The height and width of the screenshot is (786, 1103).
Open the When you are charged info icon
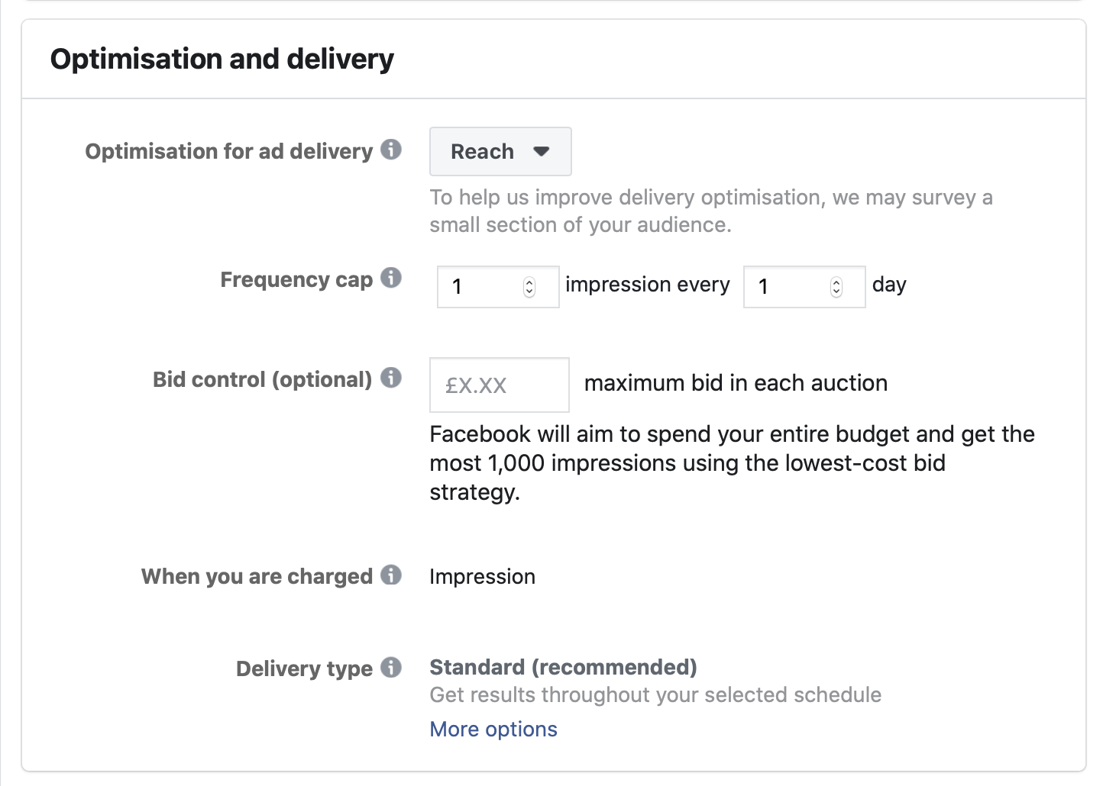point(391,575)
